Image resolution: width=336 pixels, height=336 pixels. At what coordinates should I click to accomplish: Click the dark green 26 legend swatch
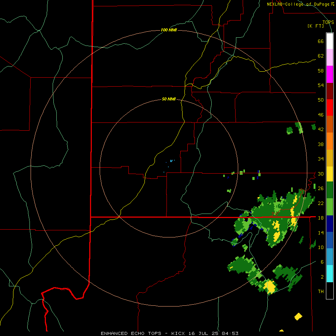(x=330, y=190)
